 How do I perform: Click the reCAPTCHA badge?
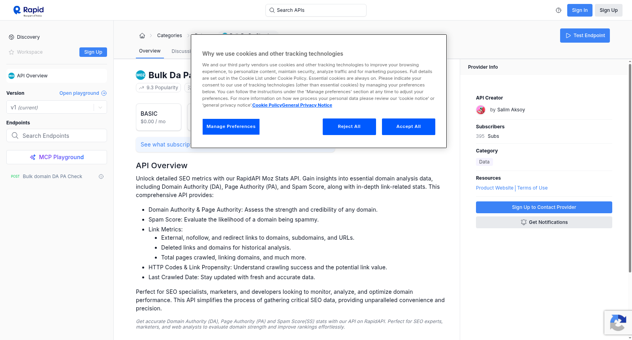pyautogui.click(x=618, y=323)
